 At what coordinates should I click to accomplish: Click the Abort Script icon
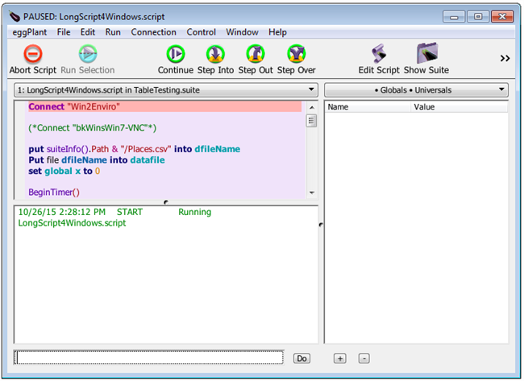[33, 54]
